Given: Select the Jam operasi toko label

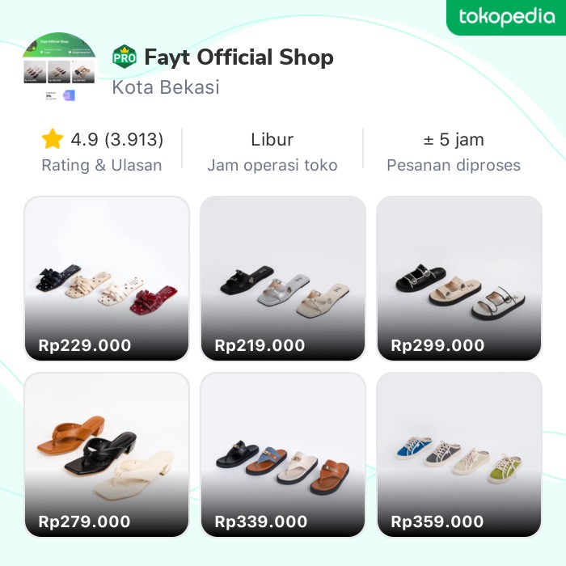Looking at the screenshot, I should pos(272,166).
